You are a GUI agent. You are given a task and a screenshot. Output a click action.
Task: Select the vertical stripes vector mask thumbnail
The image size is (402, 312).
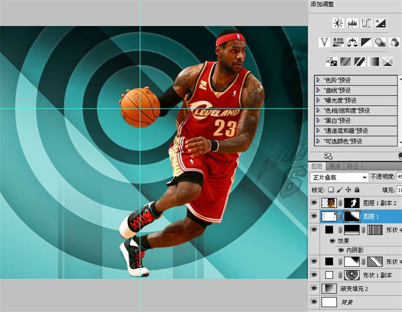pos(375,229)
